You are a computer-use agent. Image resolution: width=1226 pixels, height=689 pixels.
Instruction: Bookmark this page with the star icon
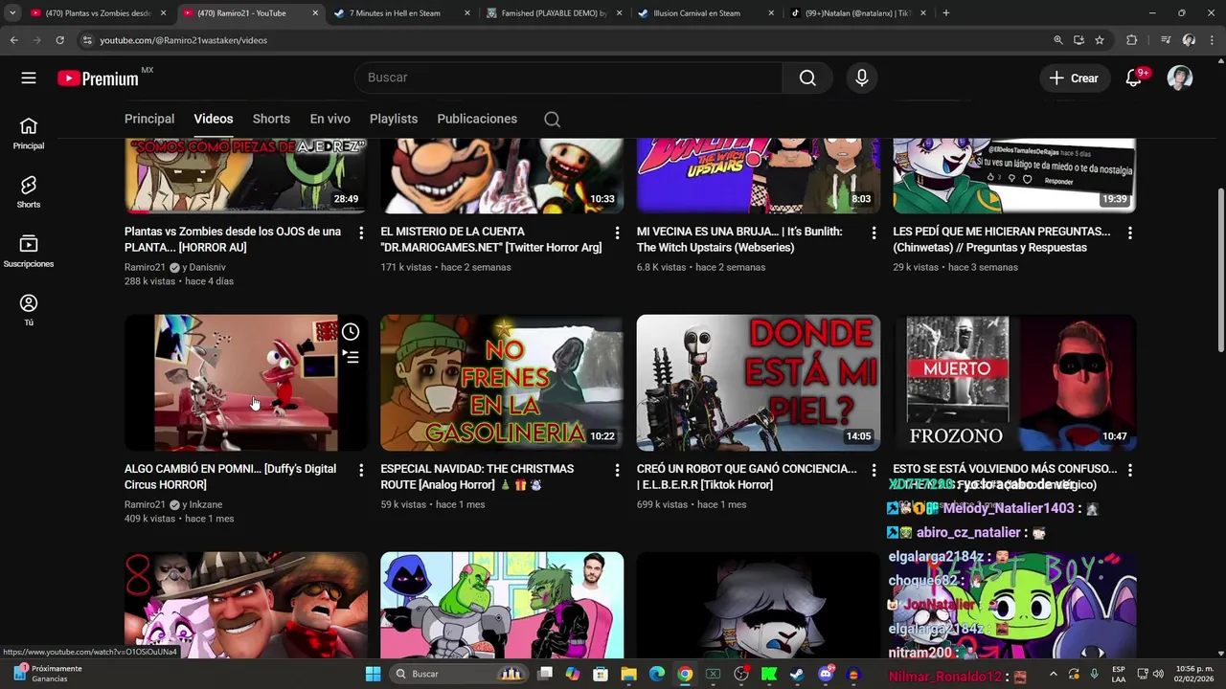tap(1100, 40)
